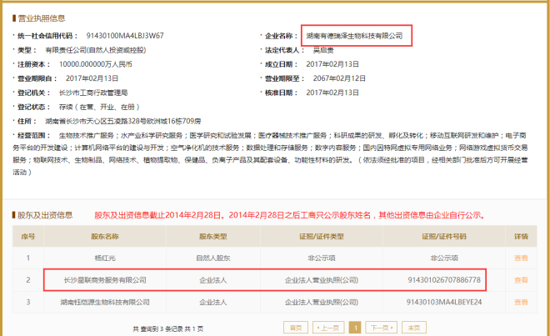Click the 证照/证件号码 column header
Viewport: 550px width, 336px height.
(x=444, y=236)
